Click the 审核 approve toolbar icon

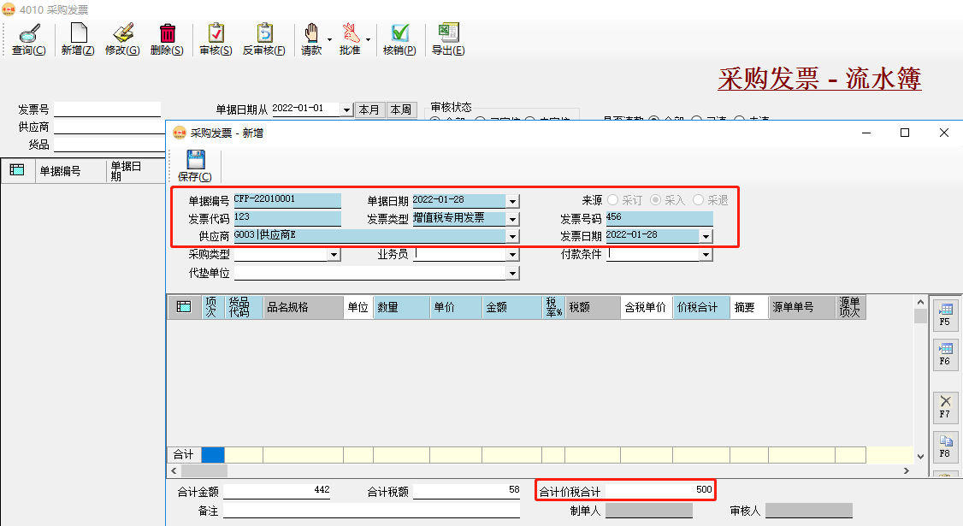[x=216, y=33]
